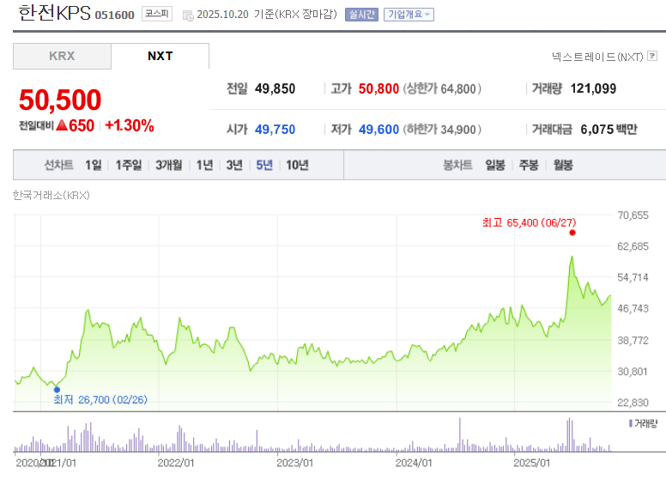
Task: Click the blue low-point marker on chart
Action: point(57,390)
